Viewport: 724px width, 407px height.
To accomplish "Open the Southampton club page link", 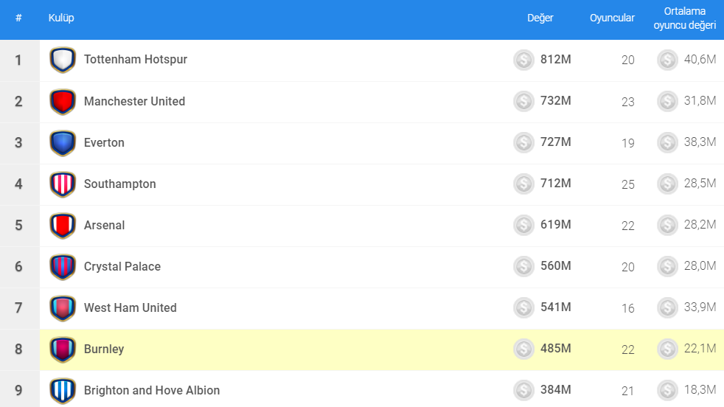I will (x=120, y=184).
